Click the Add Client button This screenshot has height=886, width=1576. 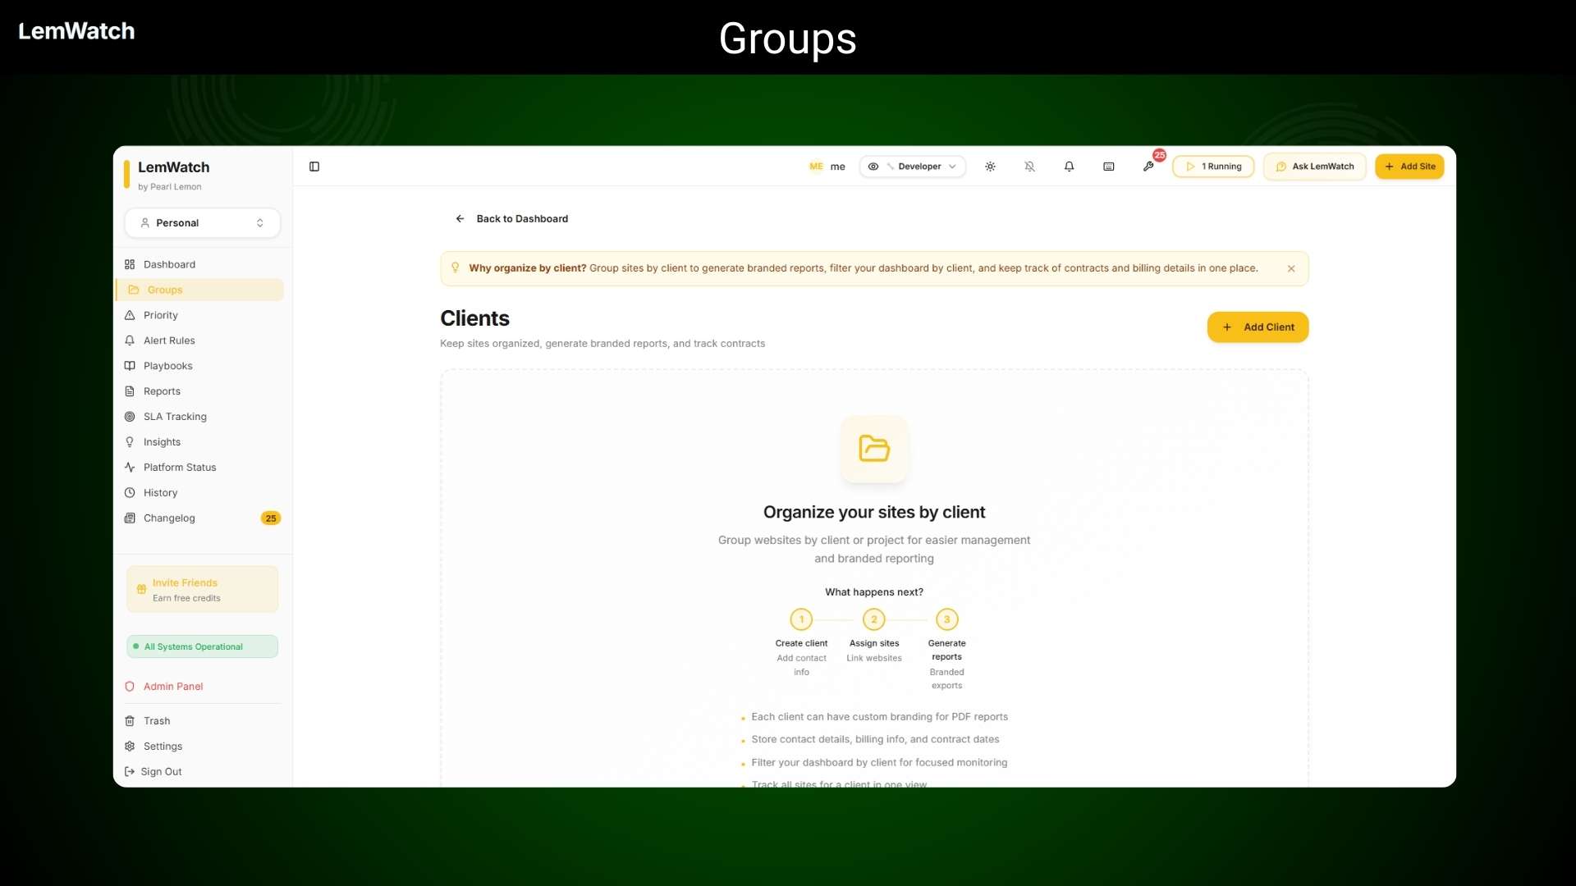click(1258, 327)
